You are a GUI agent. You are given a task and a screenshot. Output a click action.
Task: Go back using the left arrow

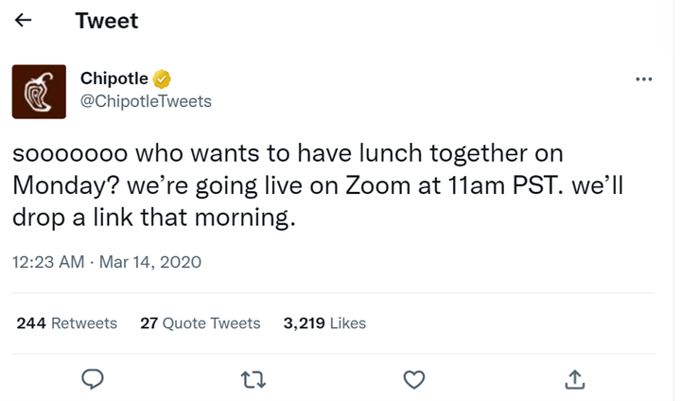tap(26, 22)
